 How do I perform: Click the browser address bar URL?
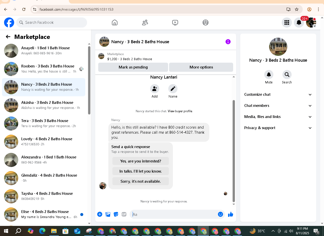[x=76, y=9]
